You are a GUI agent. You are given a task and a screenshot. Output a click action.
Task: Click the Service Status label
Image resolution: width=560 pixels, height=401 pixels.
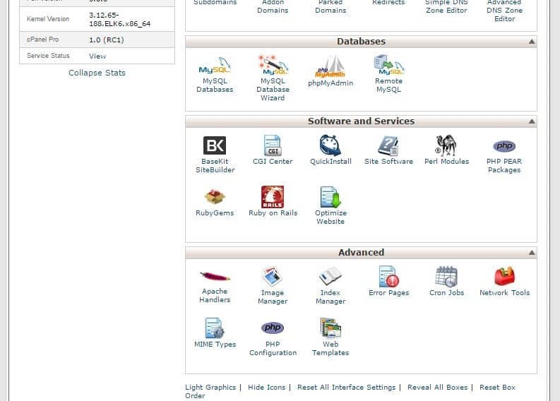[x=48, y=56]
